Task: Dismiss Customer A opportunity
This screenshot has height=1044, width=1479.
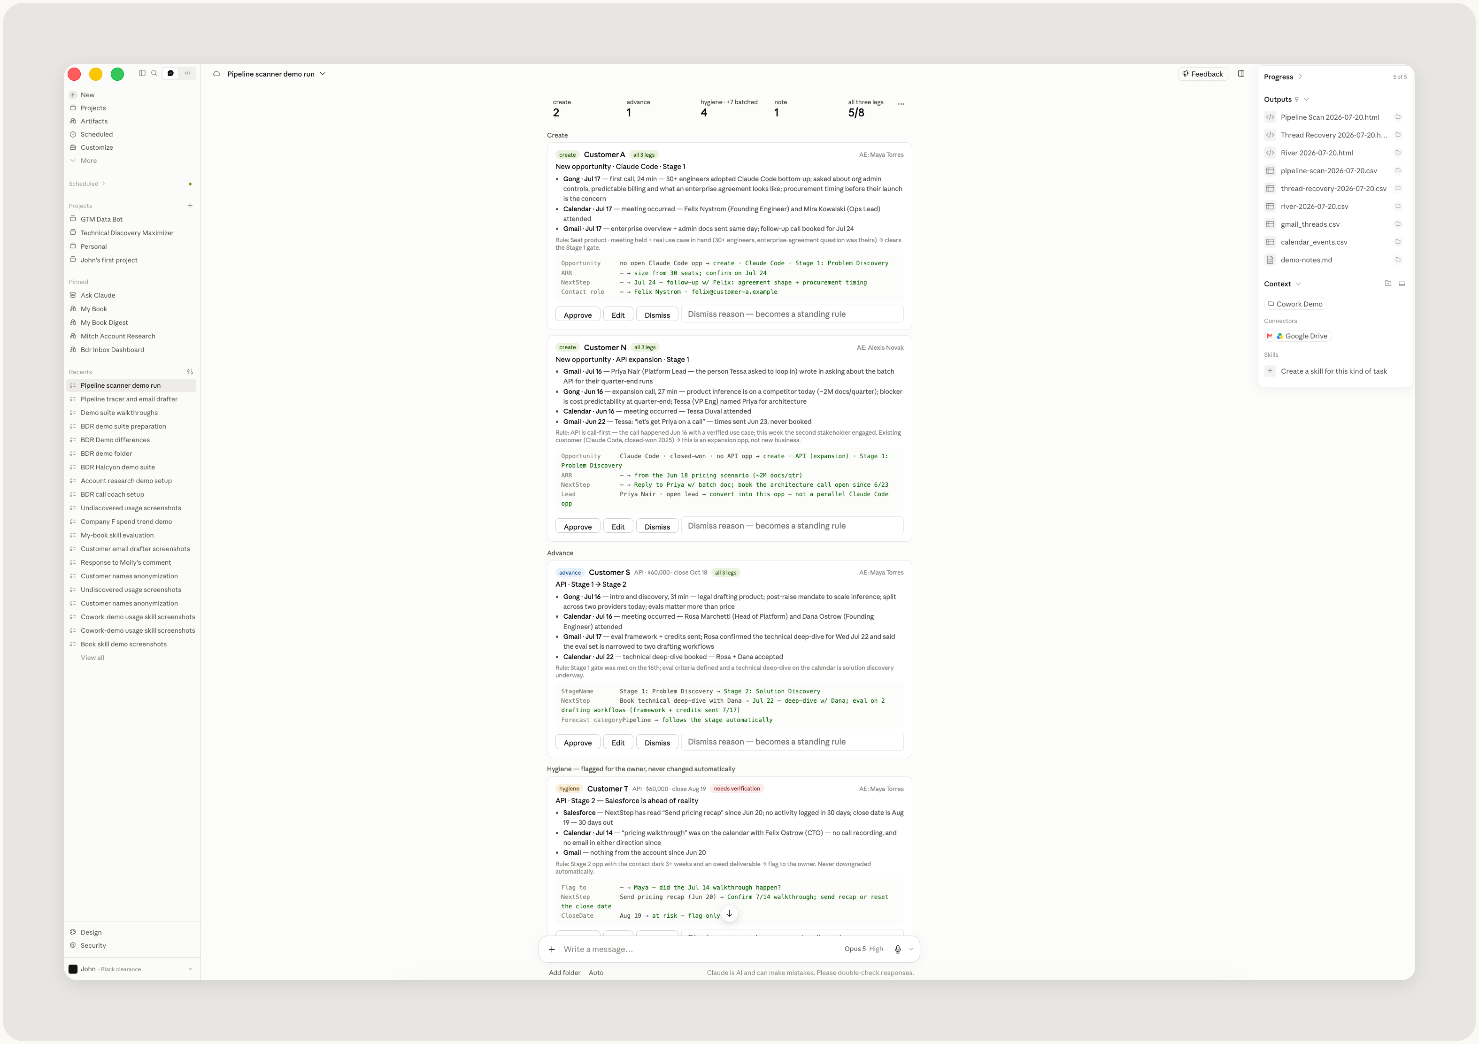Action: 657,315
